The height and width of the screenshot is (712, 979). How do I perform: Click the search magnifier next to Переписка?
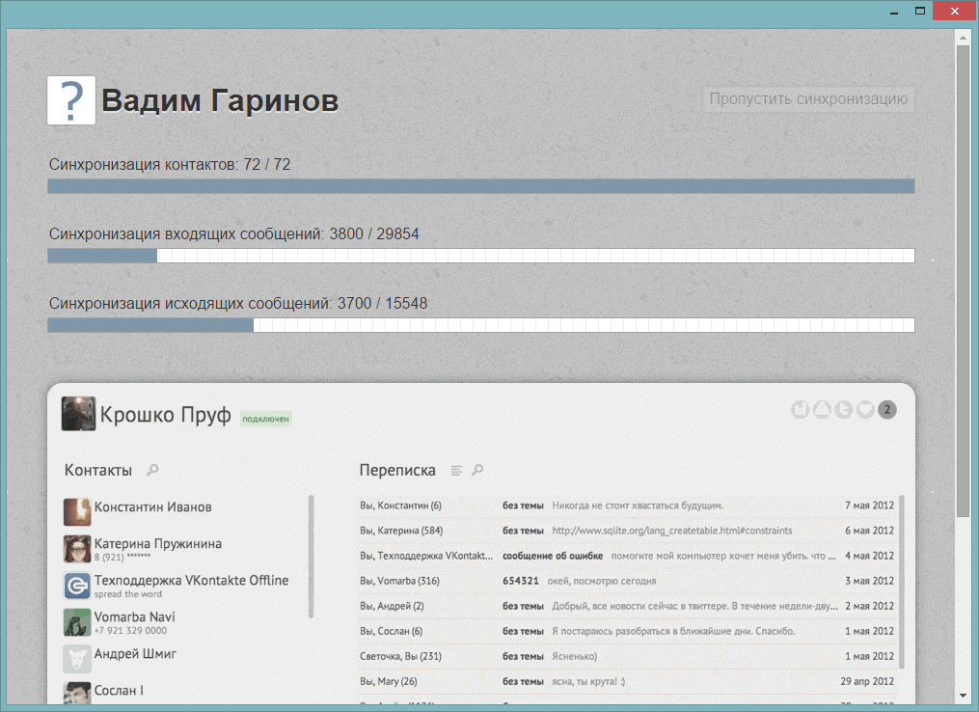coord(477,471)
